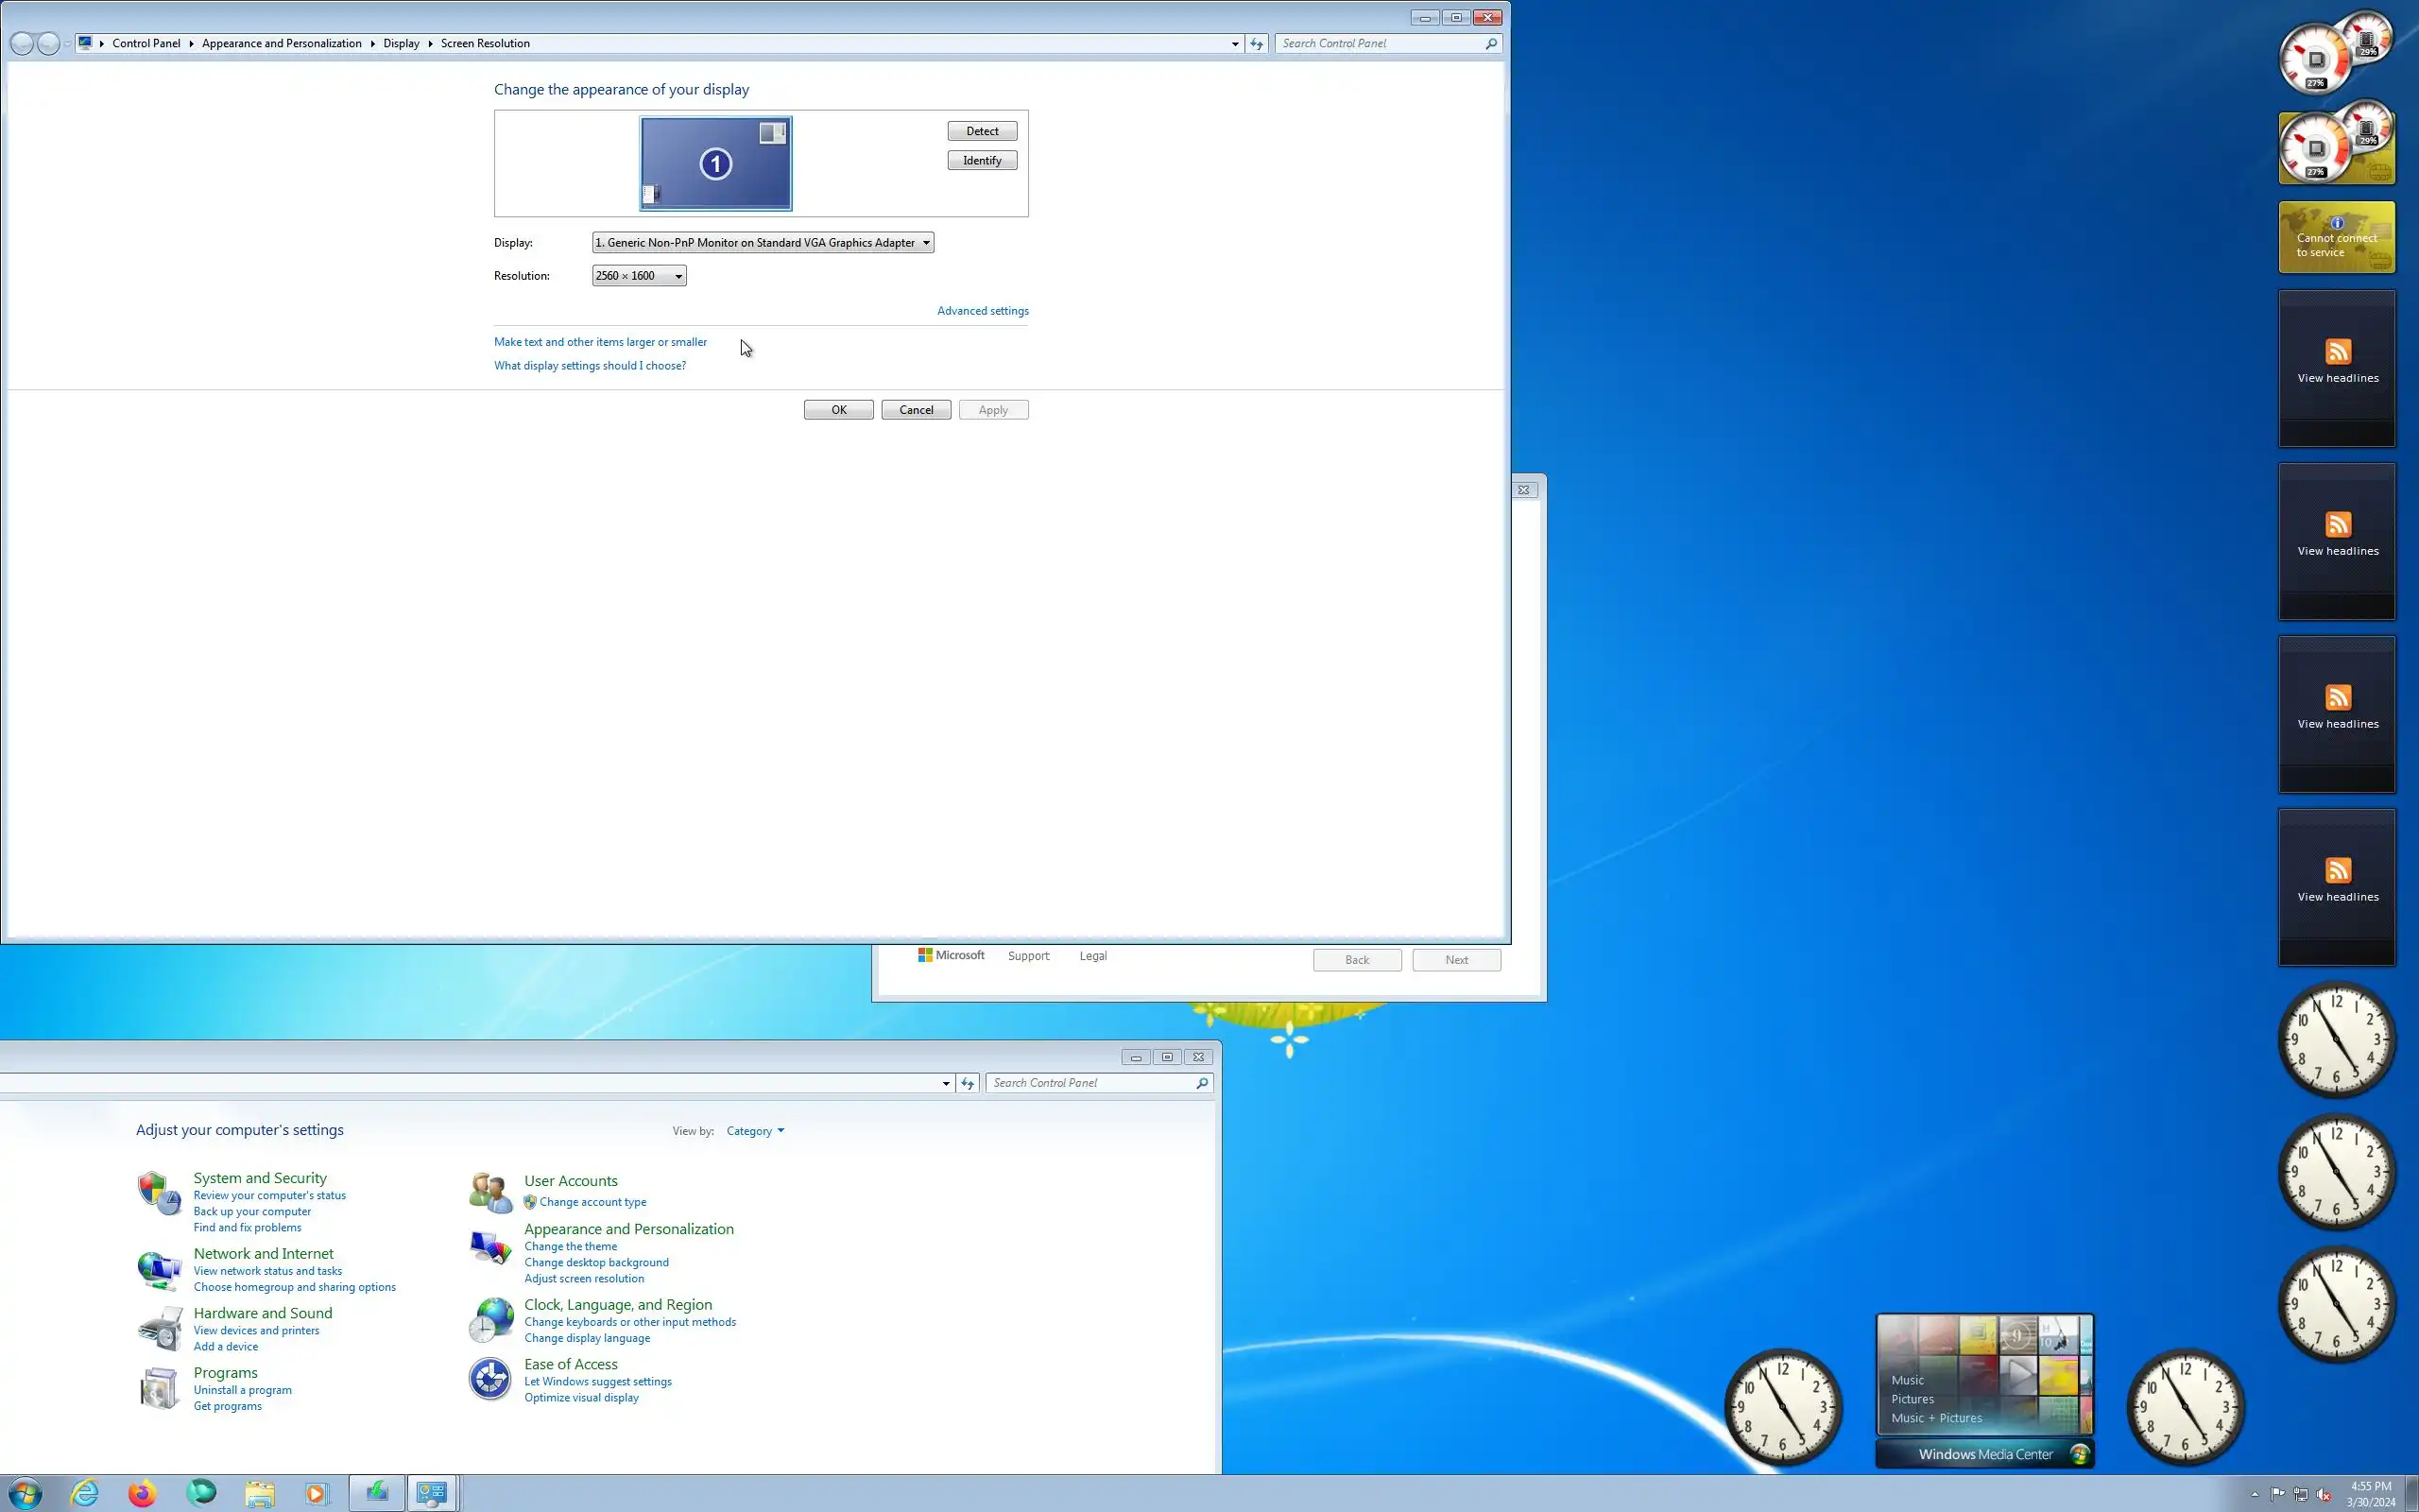Click the Windows Media Center gadget logo
Screen dimensions: 2419x1512
pyautogui.click(x=2079, y=1454)
